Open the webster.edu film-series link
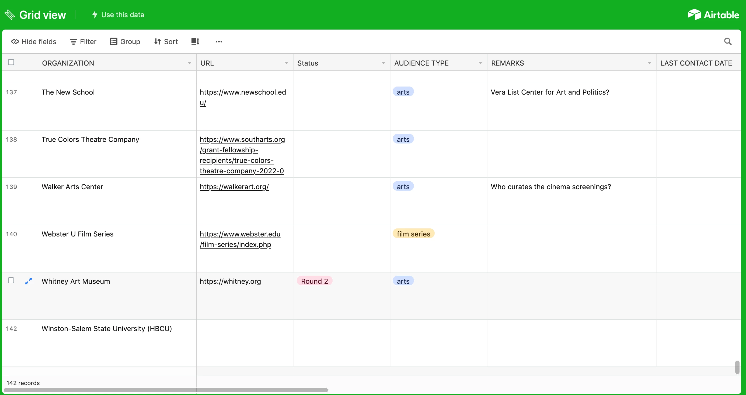 (240, 239)
